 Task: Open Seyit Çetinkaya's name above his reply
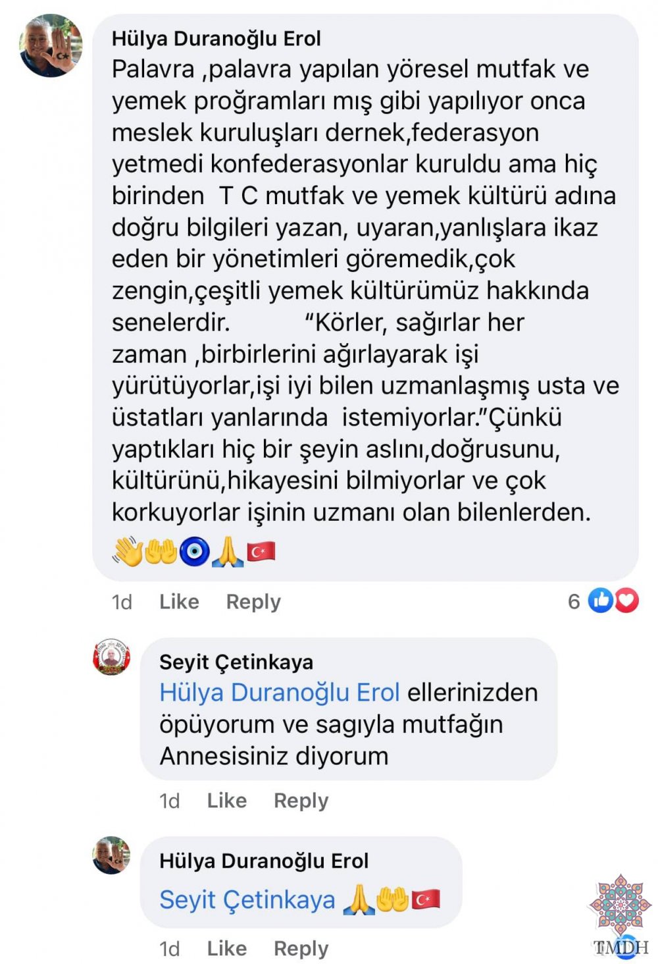(236, 662)
